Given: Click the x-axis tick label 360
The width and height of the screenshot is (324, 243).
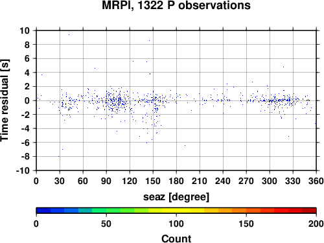Looking at the screenshot, I should [x=316, y=181].
